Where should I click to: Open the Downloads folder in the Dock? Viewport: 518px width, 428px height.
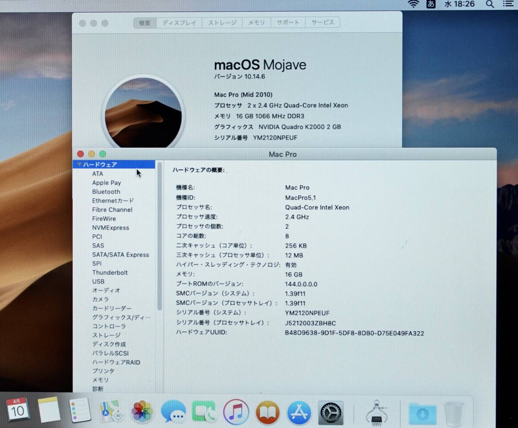[x=423, y=413]
